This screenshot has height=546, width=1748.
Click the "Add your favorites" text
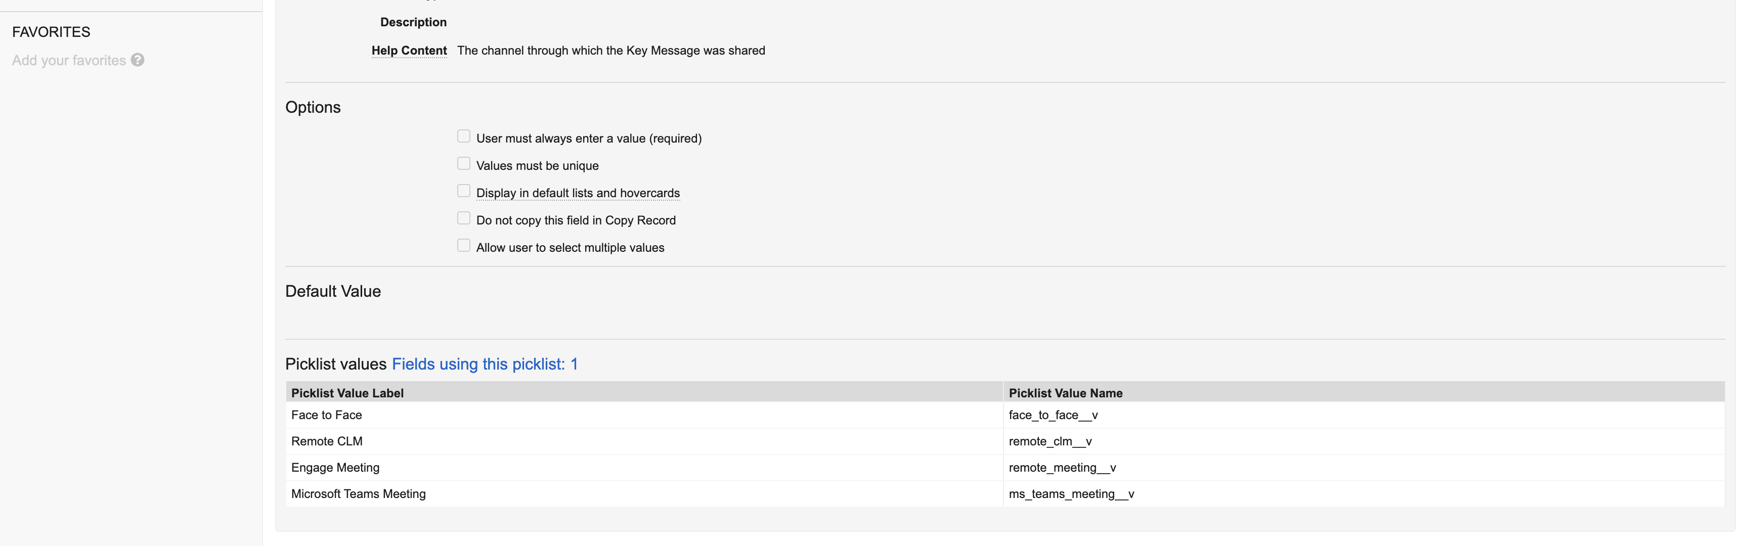pos(69,60)
